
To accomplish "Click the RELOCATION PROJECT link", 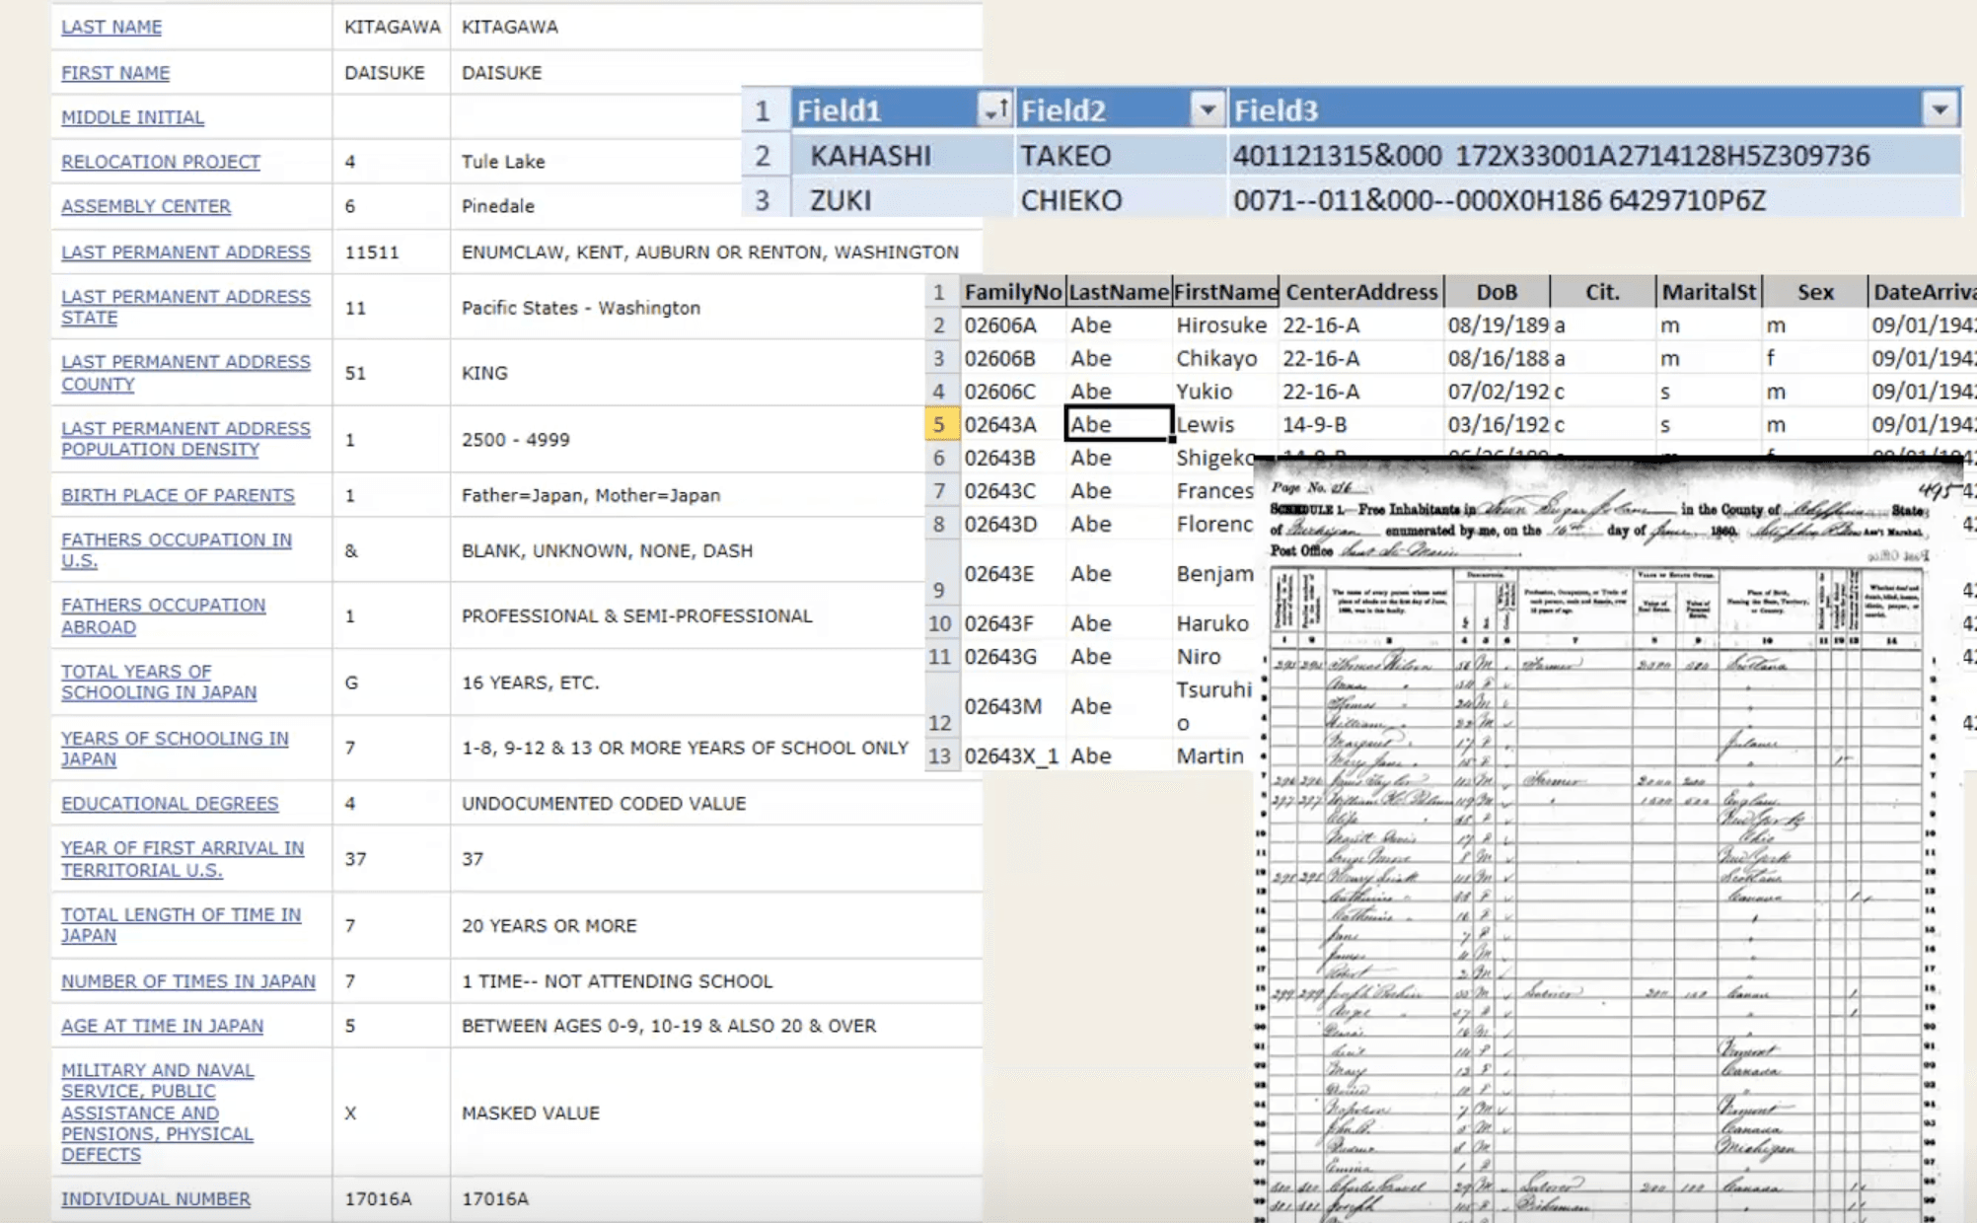I will (x=161, y=161).
